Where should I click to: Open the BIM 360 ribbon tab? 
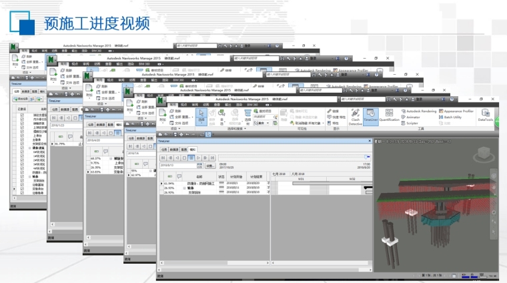click(x=252, y=104)
